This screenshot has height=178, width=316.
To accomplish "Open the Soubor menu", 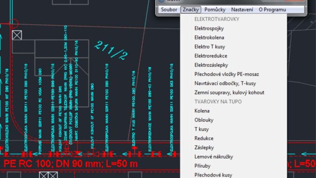I will tap(169, 10).
